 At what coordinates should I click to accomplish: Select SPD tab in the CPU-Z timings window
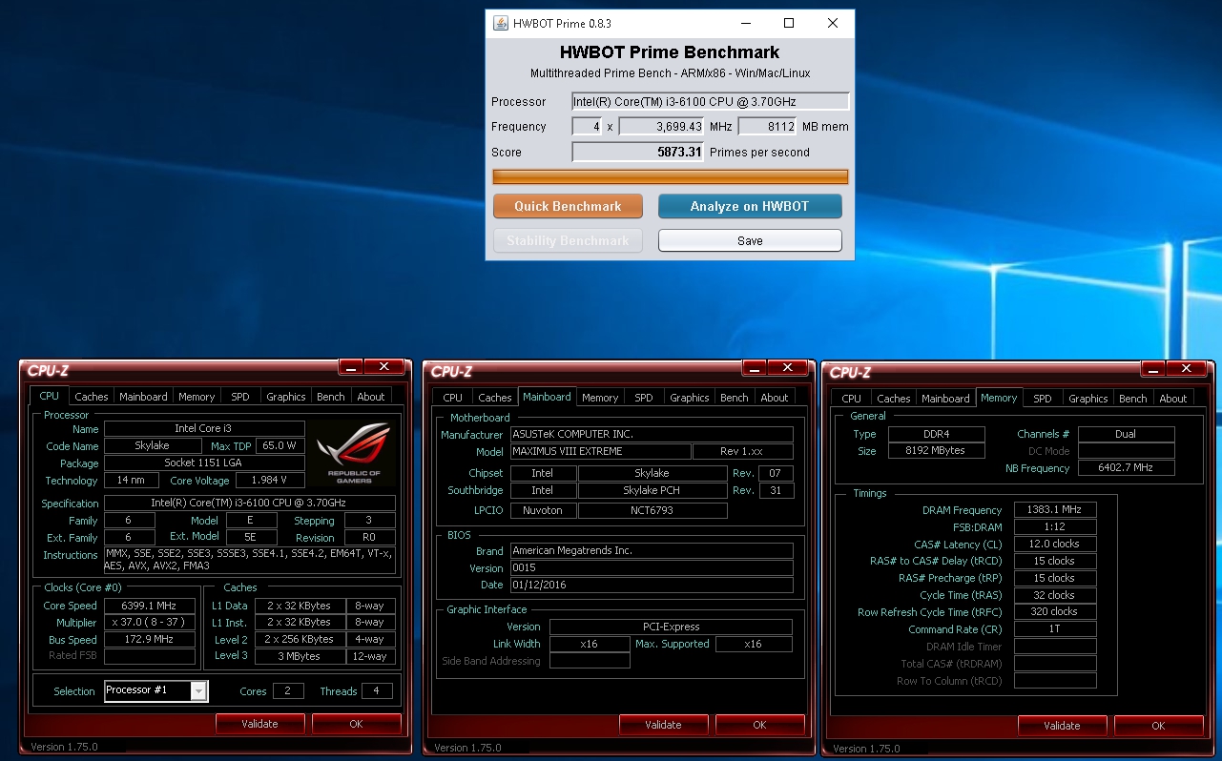(x=1043, y=399)
